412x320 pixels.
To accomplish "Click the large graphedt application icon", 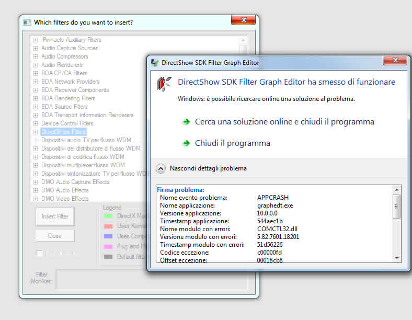I will point(164,84).
